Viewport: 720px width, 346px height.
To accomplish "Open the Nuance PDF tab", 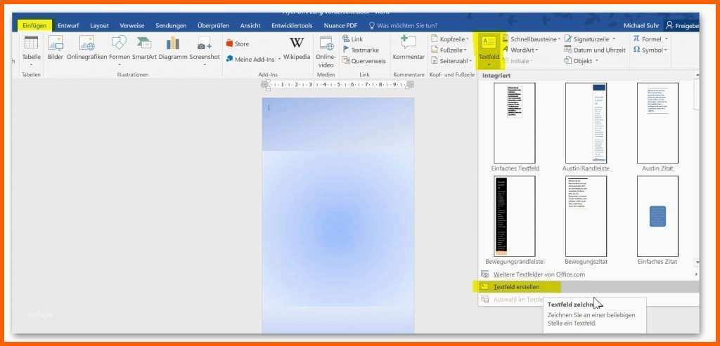I will (x=340, y=26).
